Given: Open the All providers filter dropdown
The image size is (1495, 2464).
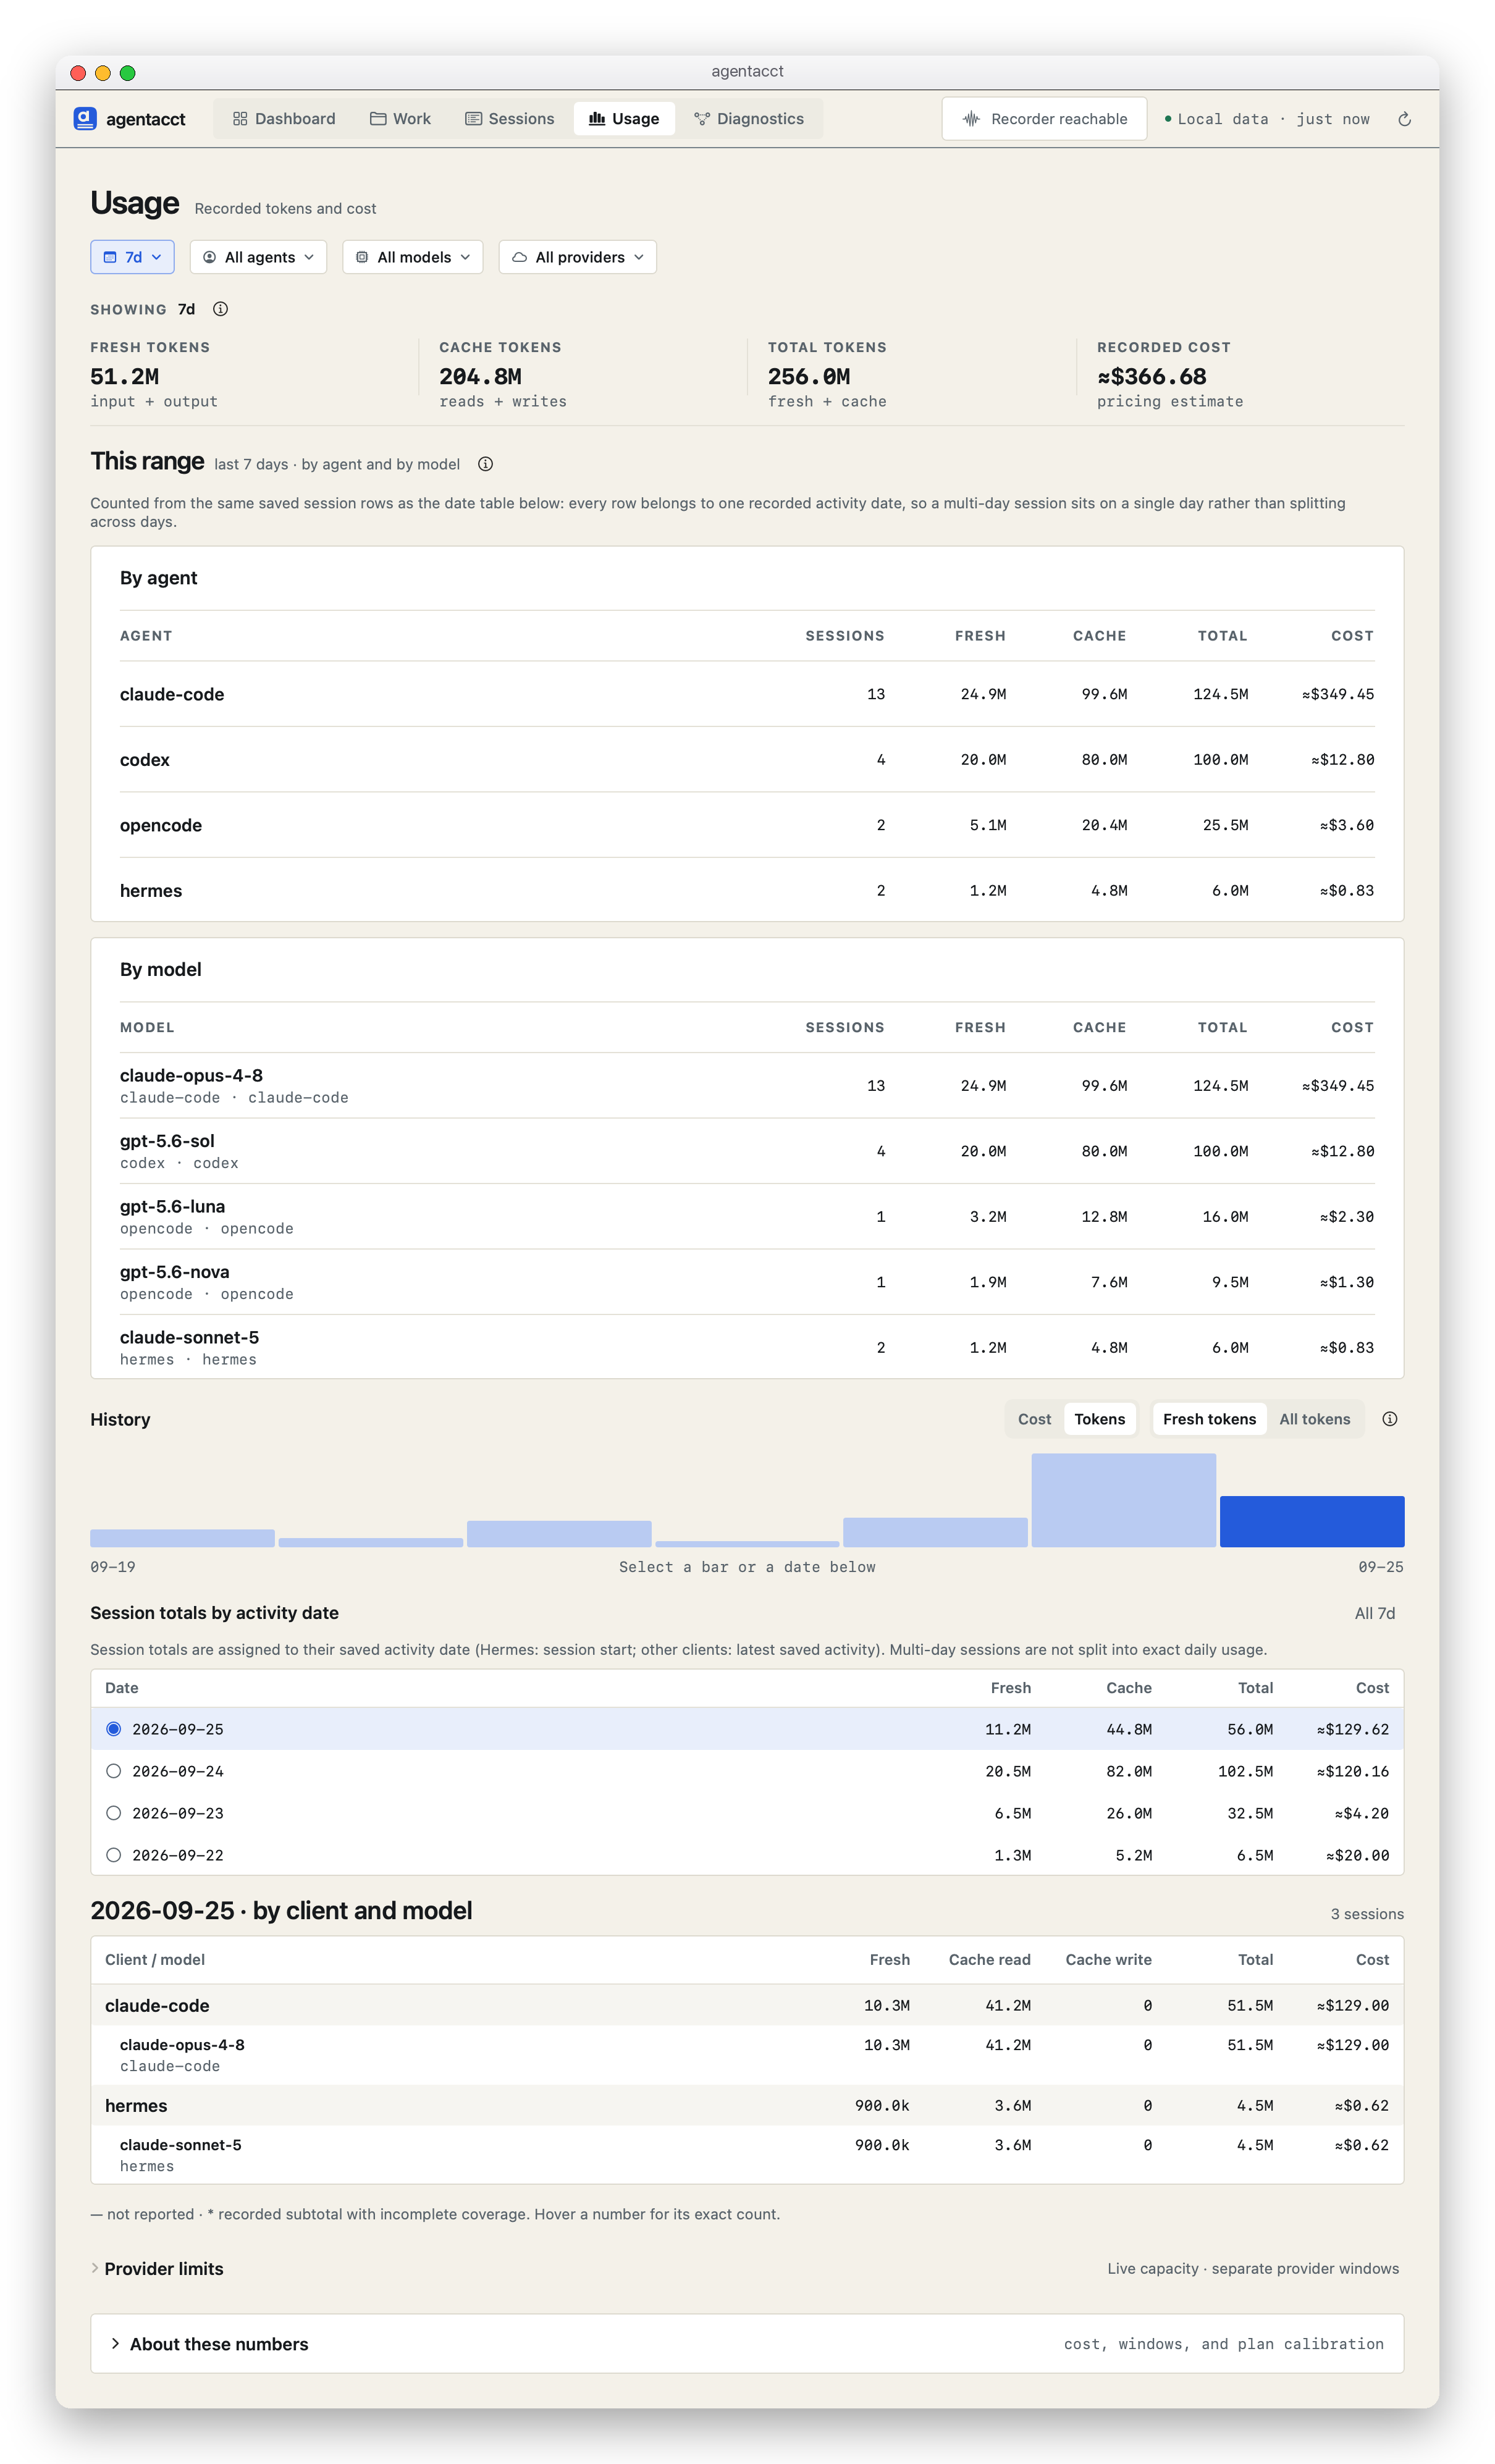Looking at the screenshot, I should [x=577, y=257].
